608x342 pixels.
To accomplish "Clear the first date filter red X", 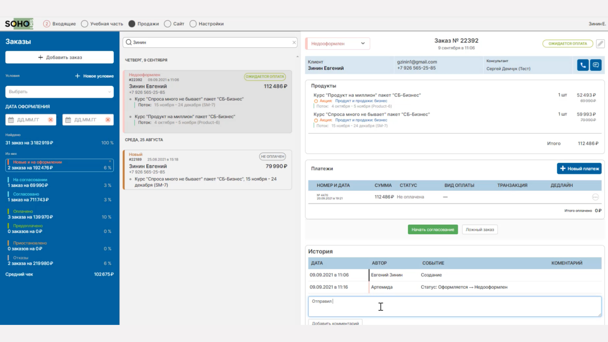I will 51,120.
